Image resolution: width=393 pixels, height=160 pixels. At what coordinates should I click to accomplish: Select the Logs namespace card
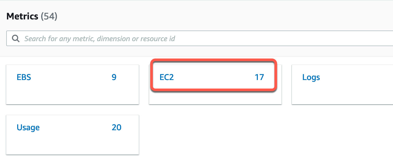pos(342,85)
